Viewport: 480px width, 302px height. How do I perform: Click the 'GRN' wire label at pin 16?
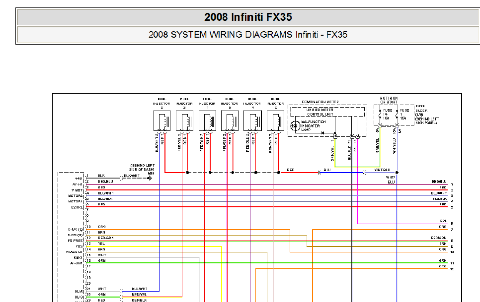point(102,261)
